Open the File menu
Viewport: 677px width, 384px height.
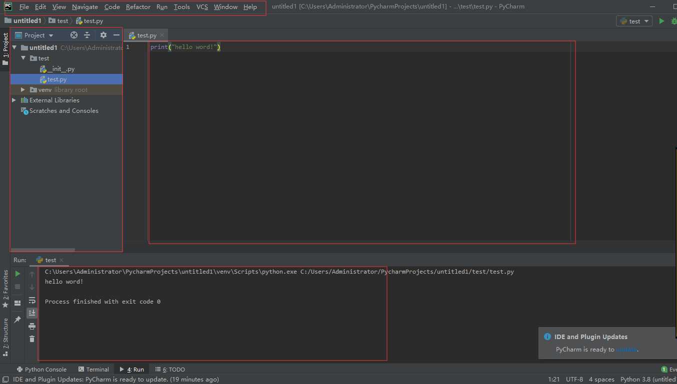(24, 7)
